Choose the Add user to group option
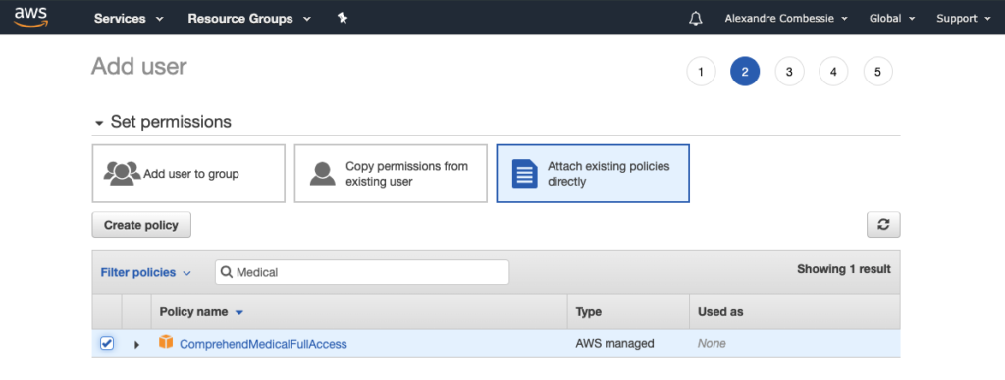Viewport: 1005px width, 380px height. (188, 174)
